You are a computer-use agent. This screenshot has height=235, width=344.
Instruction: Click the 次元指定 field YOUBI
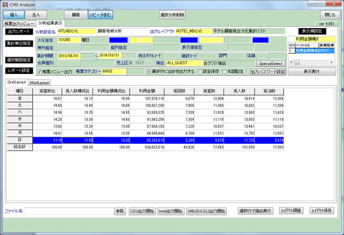[69, 40]
